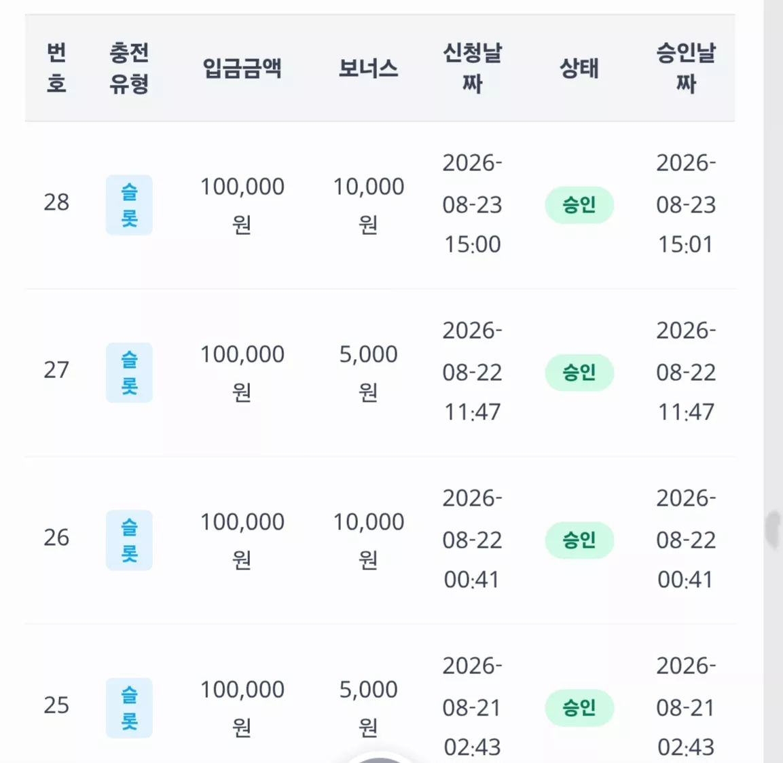Click the 슬롯 badge in row 28

129,205
